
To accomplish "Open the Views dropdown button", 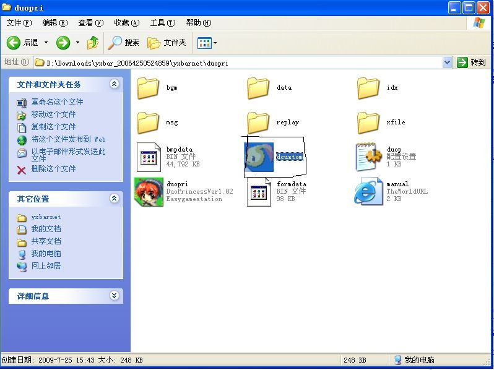I will (x=207, y=43).
